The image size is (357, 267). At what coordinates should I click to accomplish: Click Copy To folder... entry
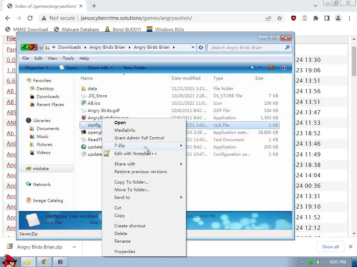click(131, 182)
